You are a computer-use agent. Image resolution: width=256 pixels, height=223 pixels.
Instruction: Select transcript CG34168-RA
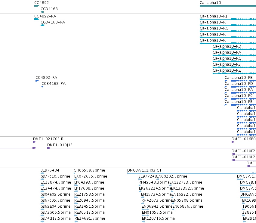click(x=53, y=22)
